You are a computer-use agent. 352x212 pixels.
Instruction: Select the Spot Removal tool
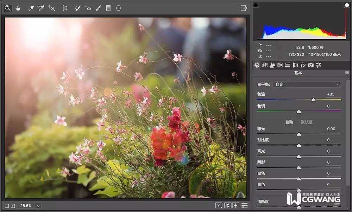(77, 8)
